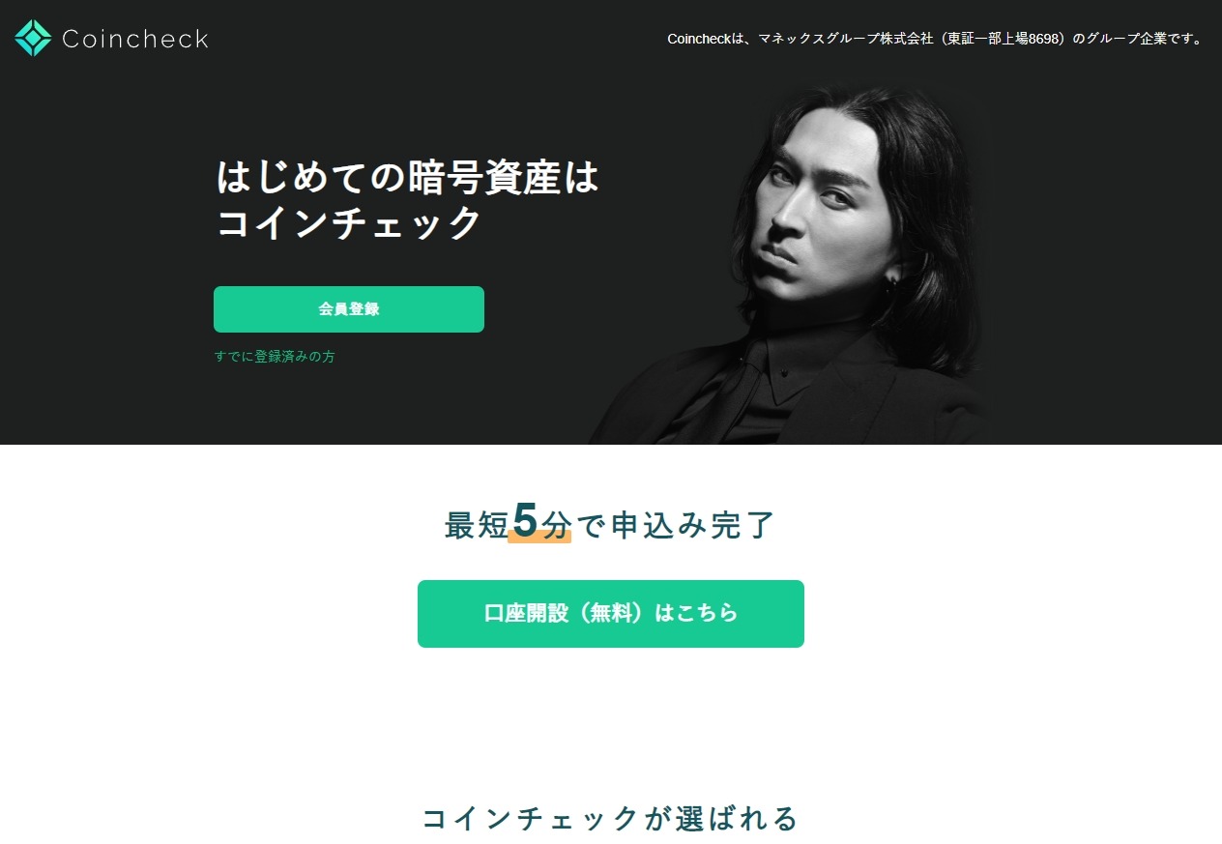Click the Coincheck diamond logo icon
This screenshot has width=1222, height=844.
coord(34,38)
